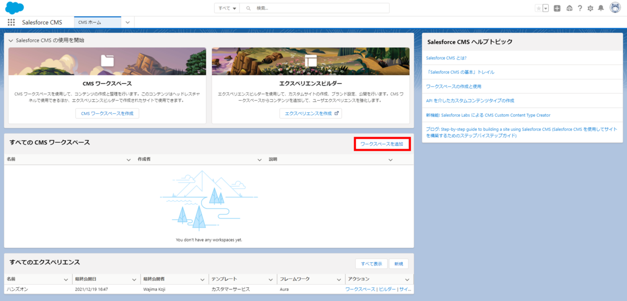The width and height of the screenshot is (627, 301).
Task: Open the サイ... action link for ハンズオン
Action: pos(405,289)
